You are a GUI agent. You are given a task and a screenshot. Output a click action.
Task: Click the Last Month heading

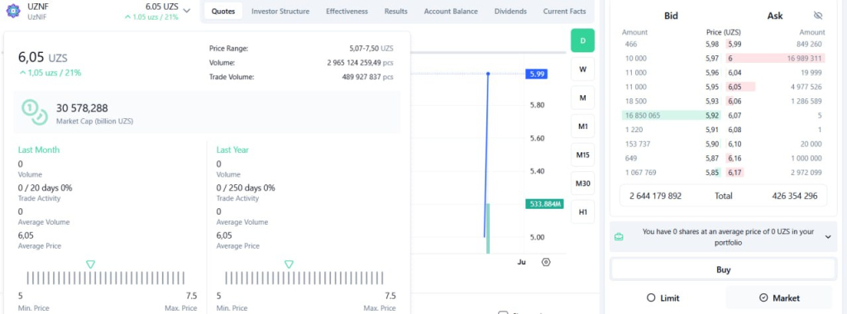(x=39, y=150)
